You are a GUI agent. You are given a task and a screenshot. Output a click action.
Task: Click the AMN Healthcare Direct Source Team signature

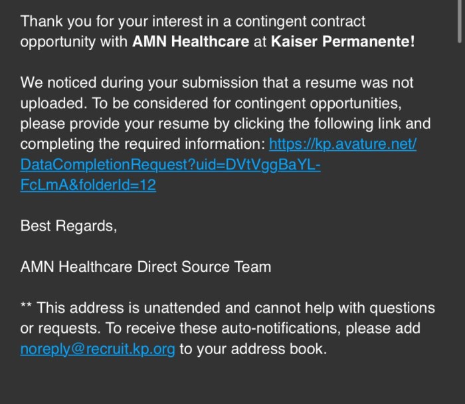[145, 267]
